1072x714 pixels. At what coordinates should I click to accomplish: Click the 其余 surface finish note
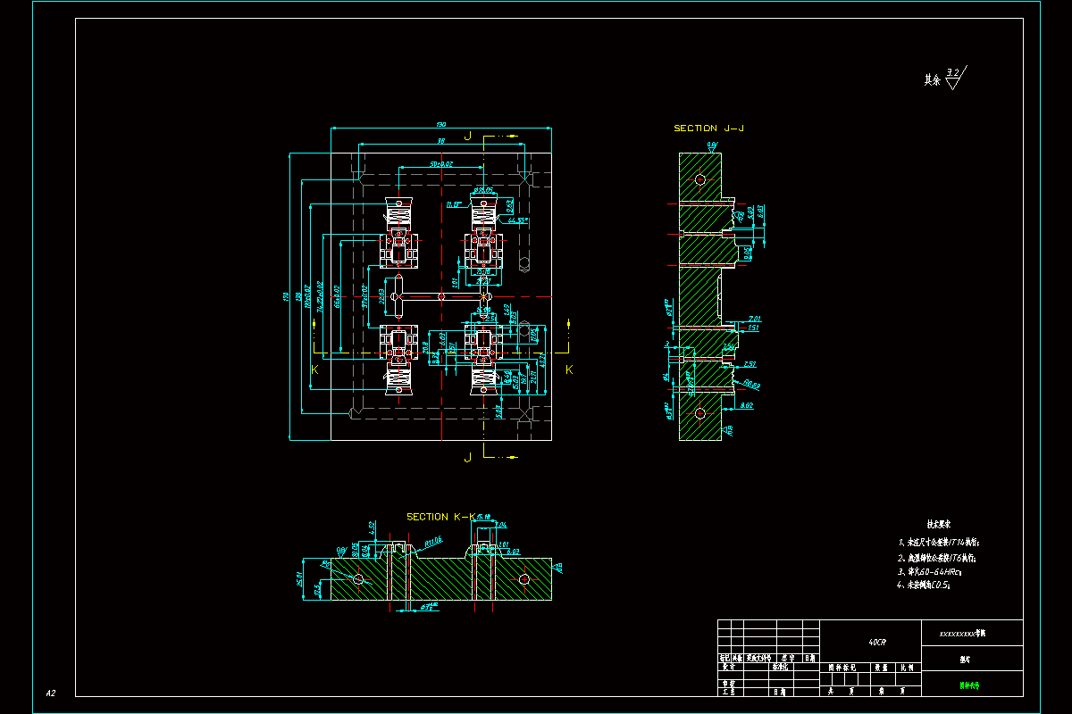pos(933,79)
